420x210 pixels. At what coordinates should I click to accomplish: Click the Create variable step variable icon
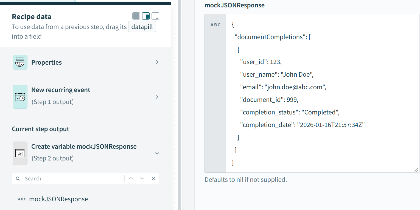pos(20,153)
